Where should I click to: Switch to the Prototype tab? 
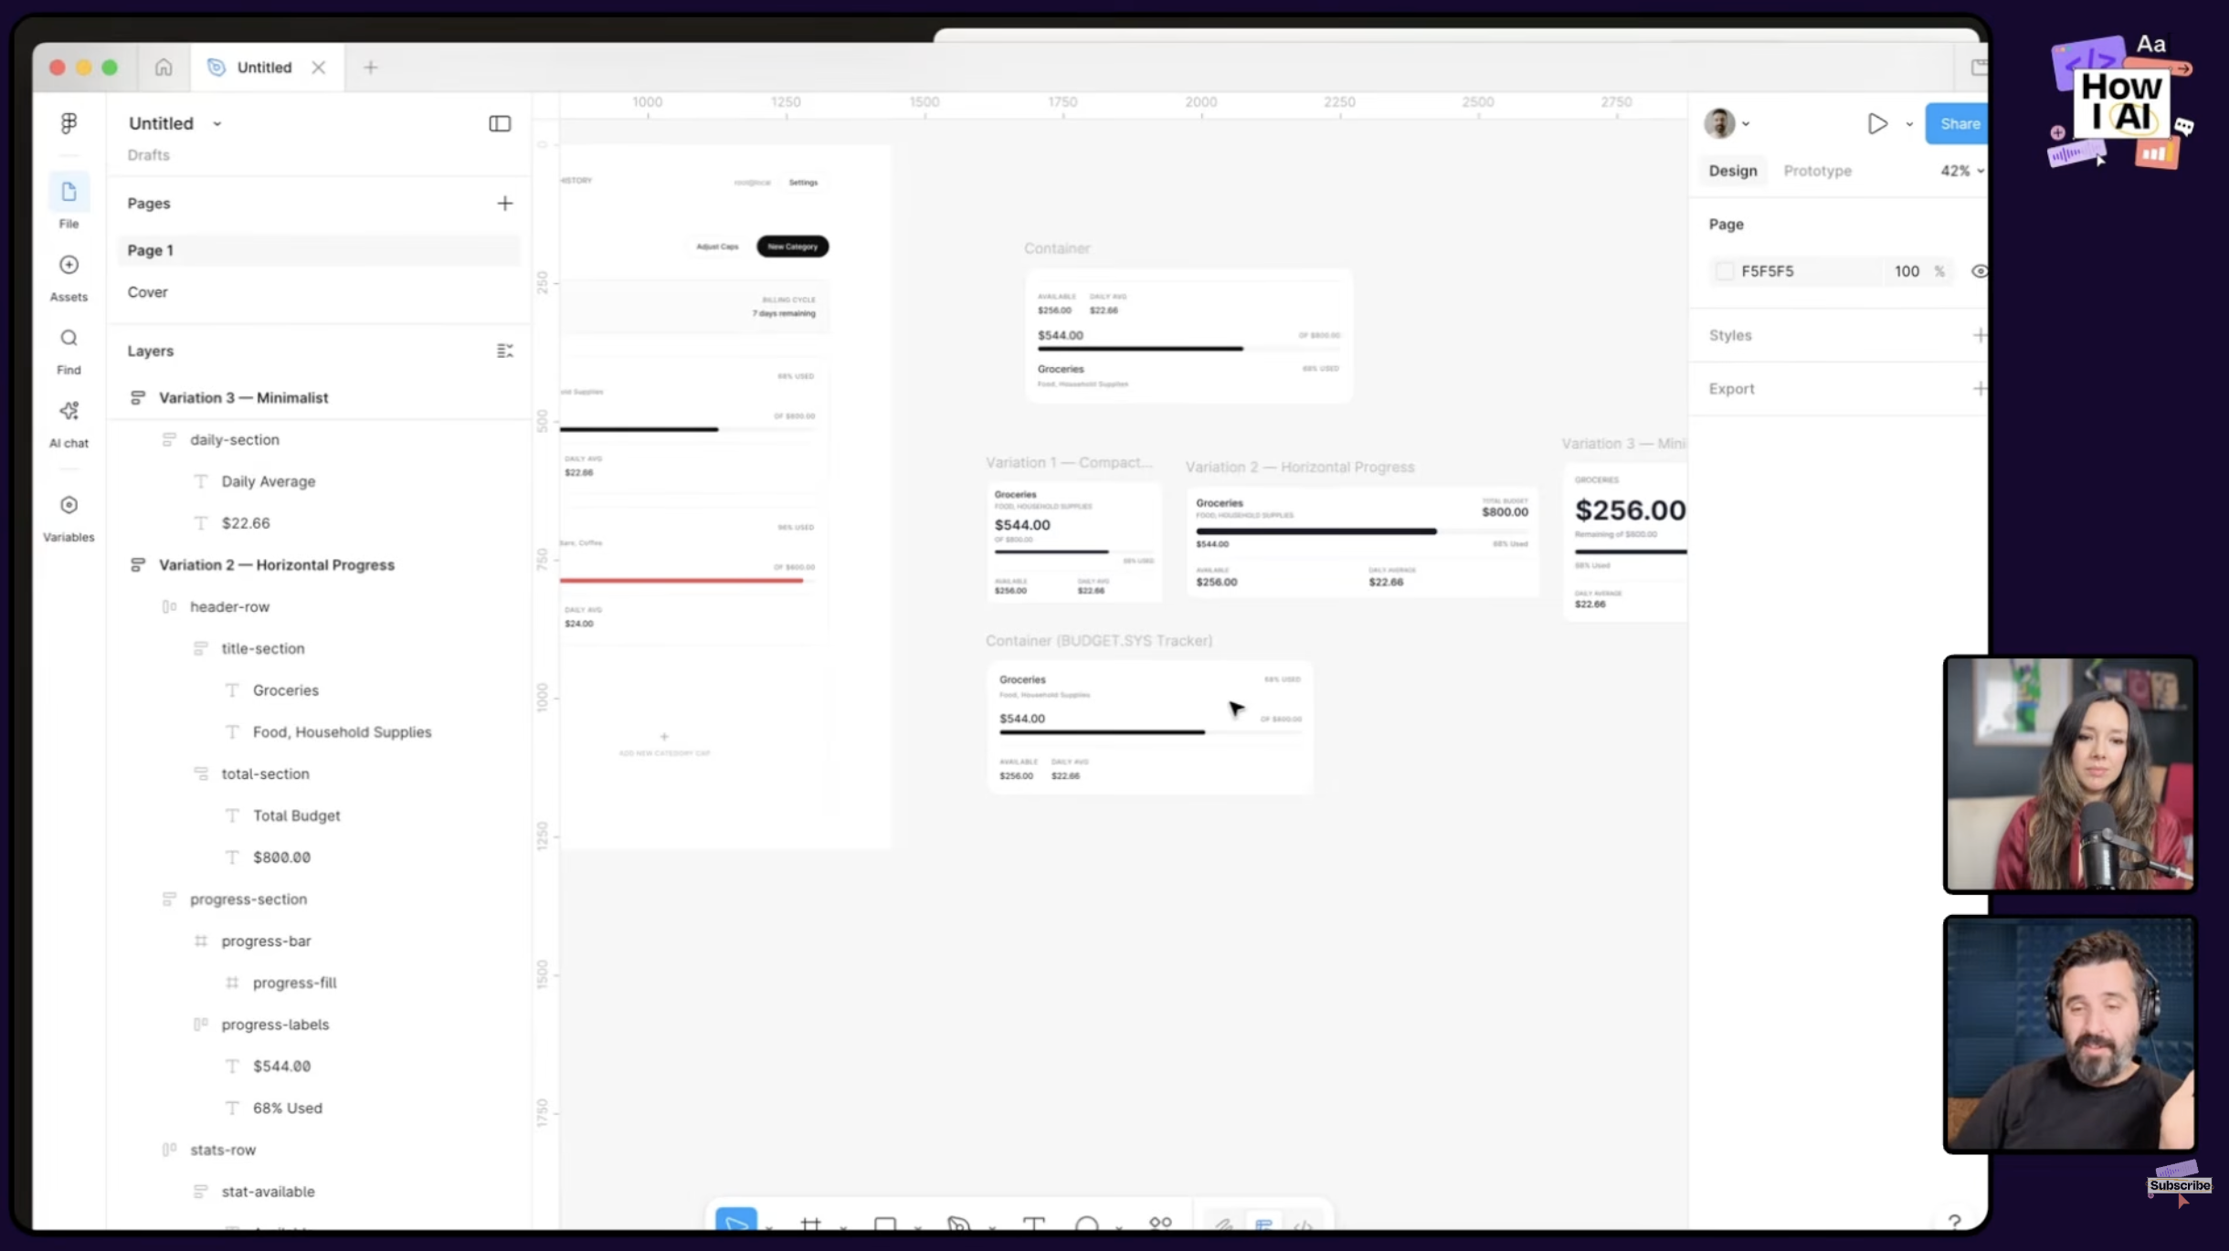[x=1817, y=171]
